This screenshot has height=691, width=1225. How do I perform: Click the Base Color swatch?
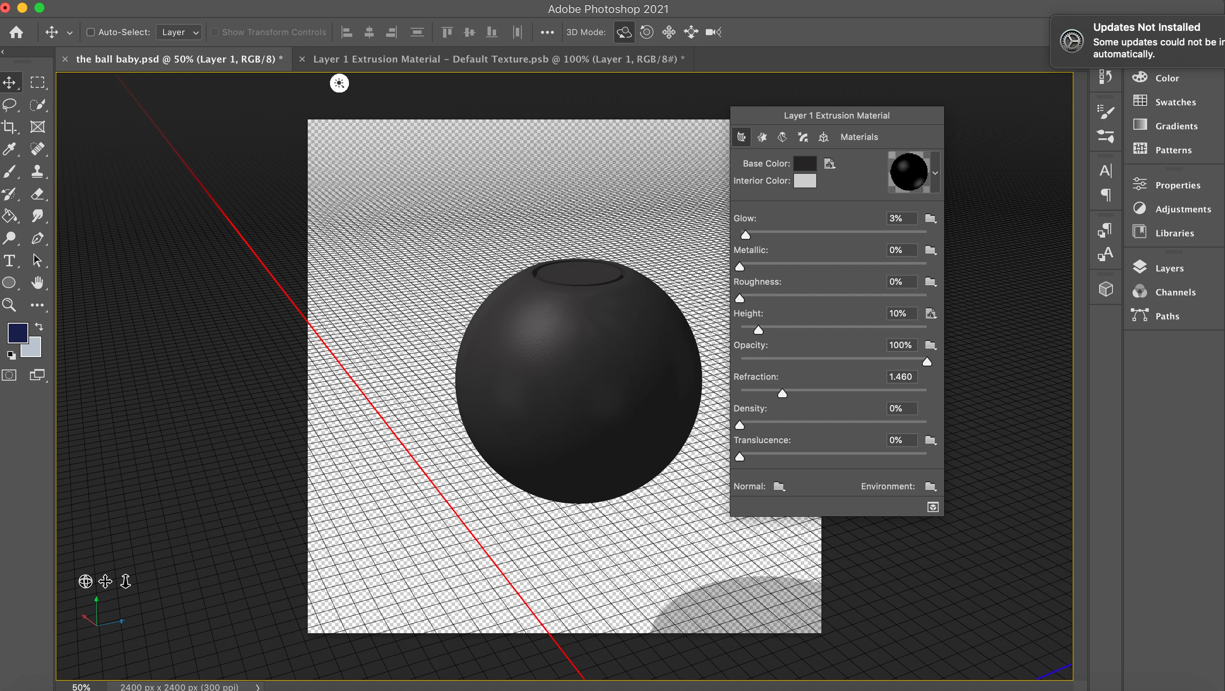pyautogui.click(x=805, y=164)
